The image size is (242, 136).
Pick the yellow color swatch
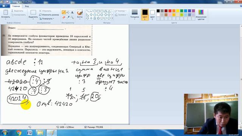(x=178, y=11)
